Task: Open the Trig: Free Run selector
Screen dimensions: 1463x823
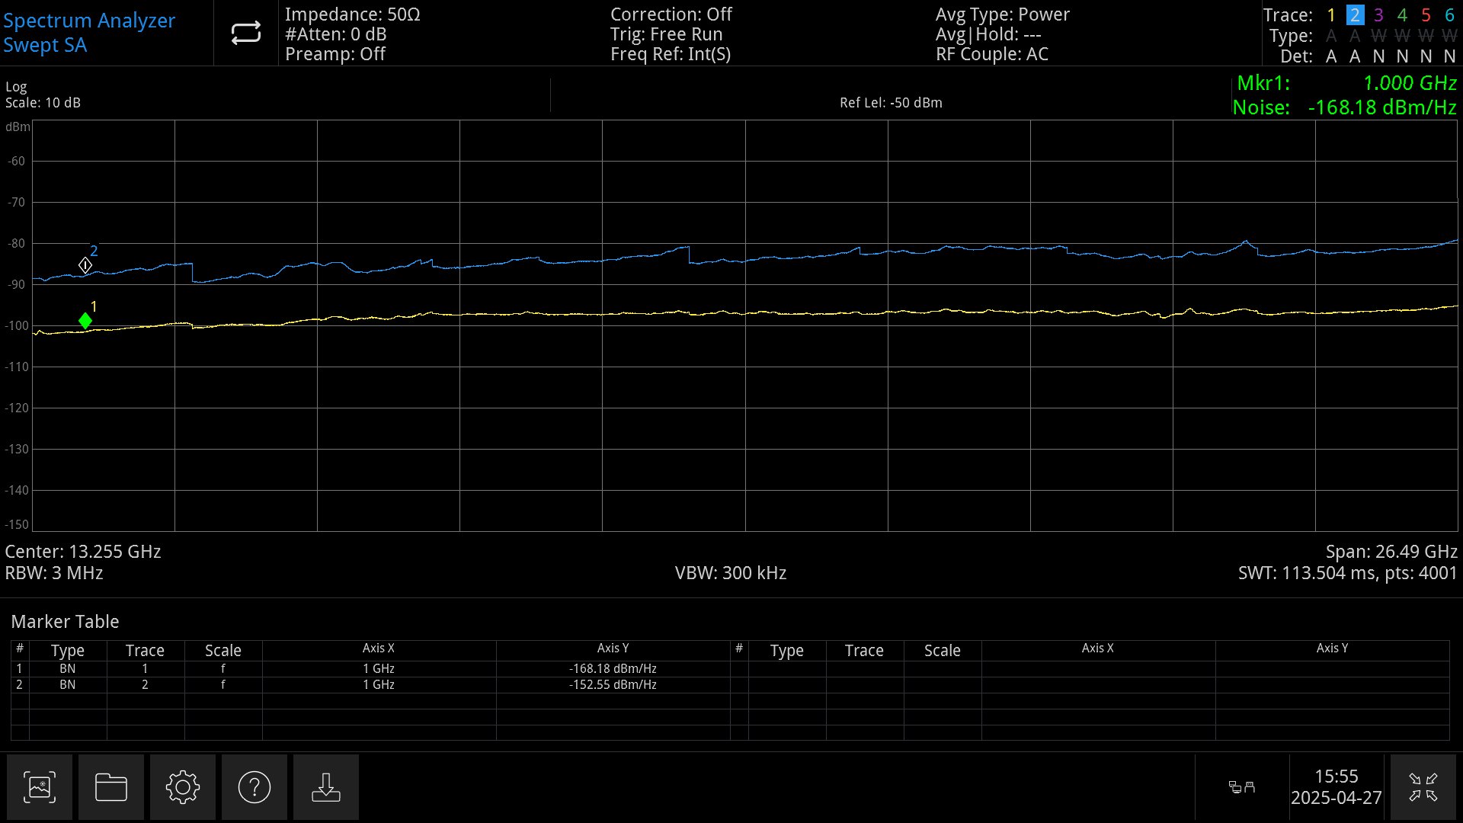Action: click(666, 34)
